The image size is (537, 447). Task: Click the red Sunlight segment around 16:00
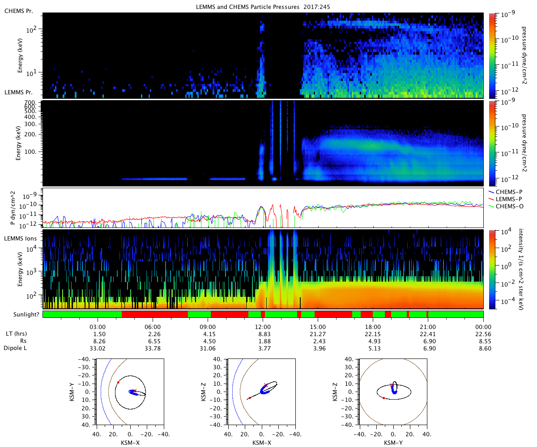[x=333, y=314]
